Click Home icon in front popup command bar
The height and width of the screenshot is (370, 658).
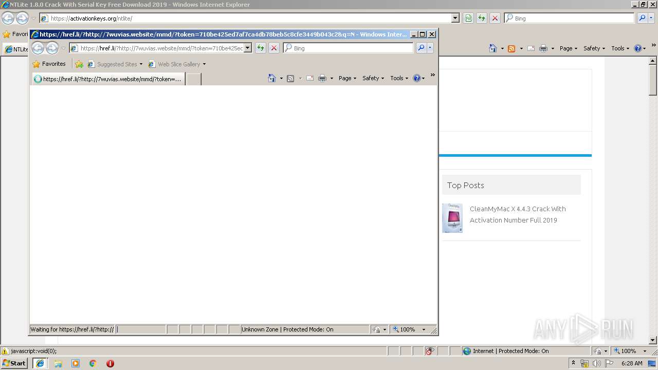coord(272,78)
